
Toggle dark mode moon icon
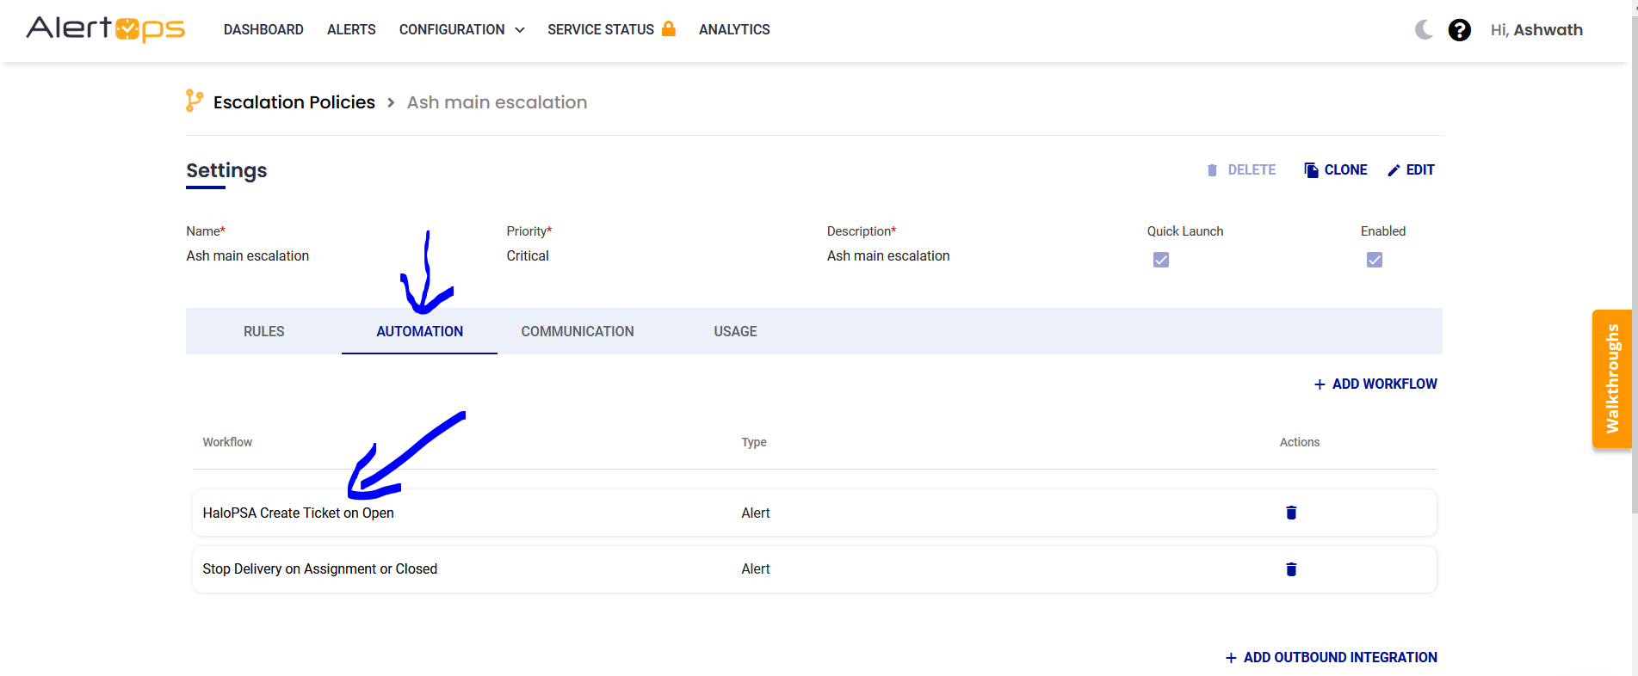coord(1424,30)
